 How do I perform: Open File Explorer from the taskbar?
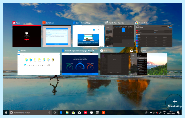click(67, 113)
